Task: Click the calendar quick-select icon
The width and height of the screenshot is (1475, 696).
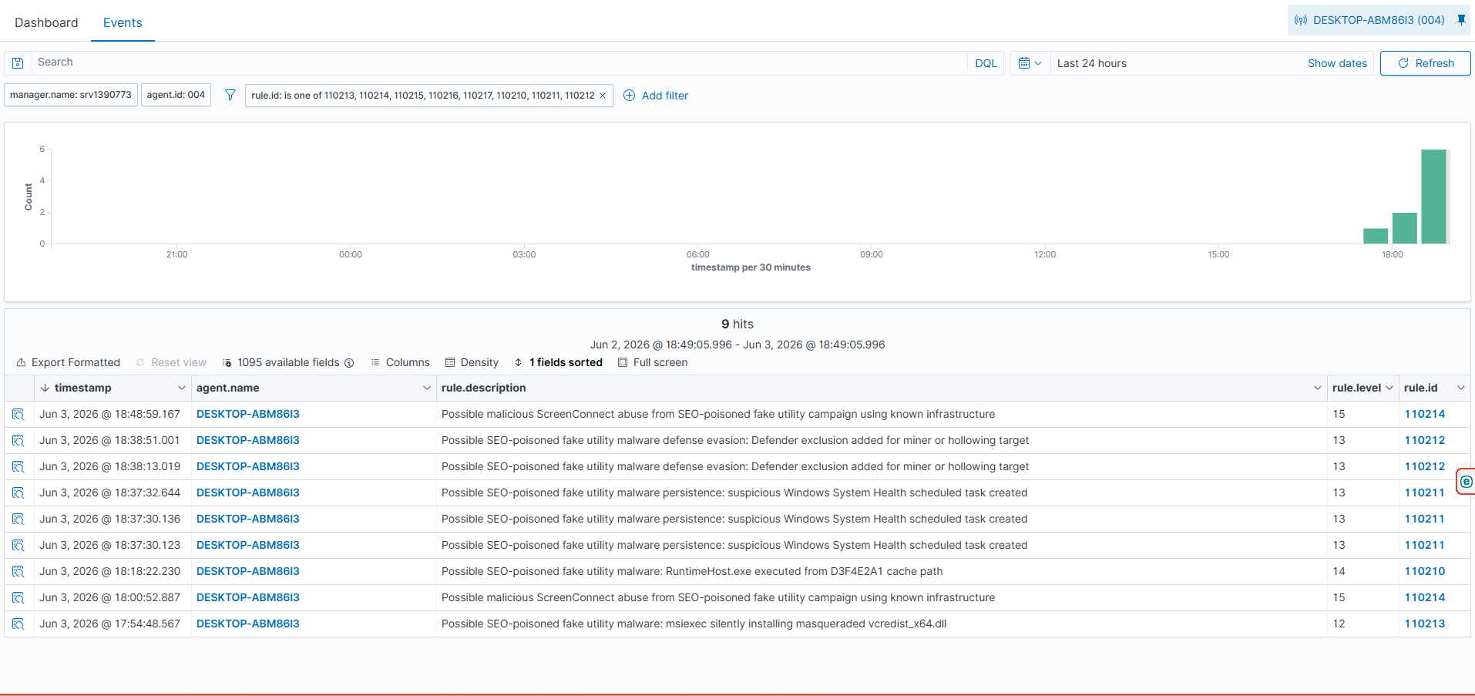Action: pyautogui.click(x=1024, y=63)
